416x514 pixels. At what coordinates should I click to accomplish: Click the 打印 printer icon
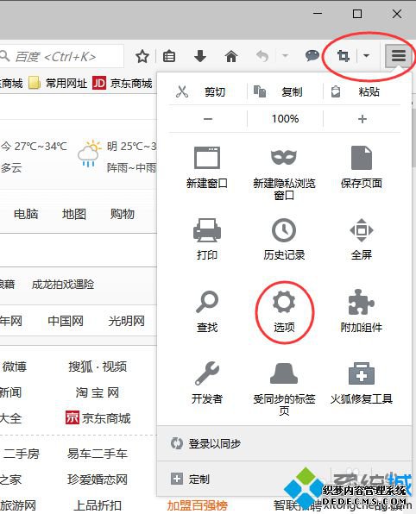coord(206,230)
